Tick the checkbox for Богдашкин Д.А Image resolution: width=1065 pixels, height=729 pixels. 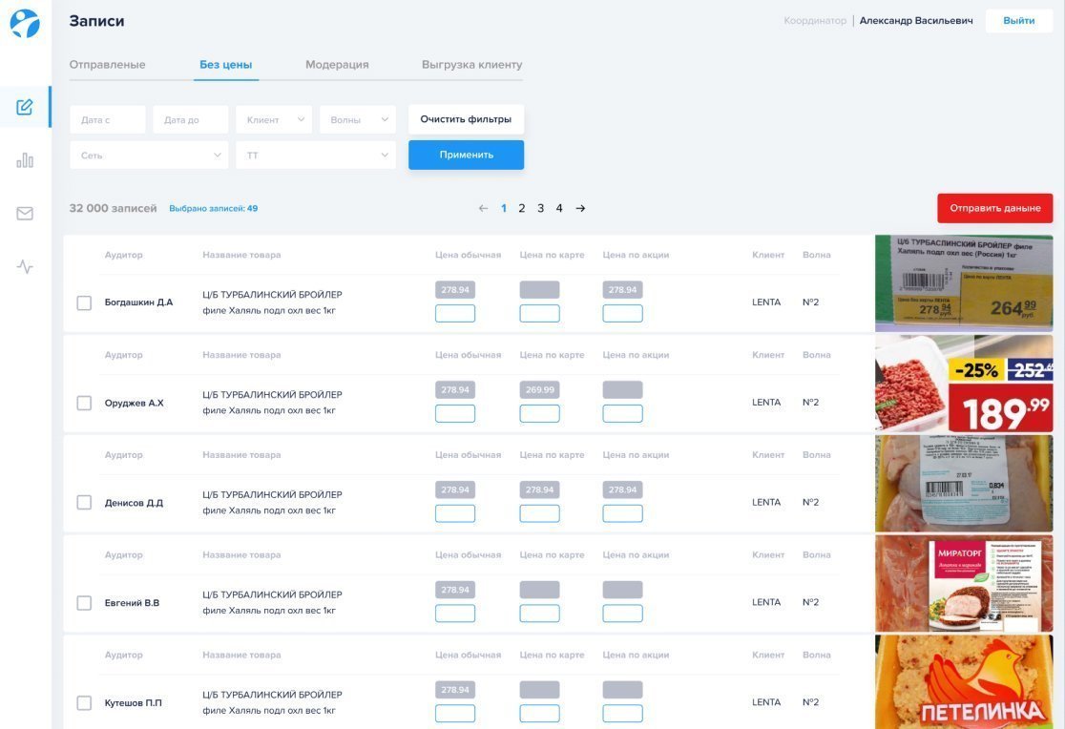point(84,302)
